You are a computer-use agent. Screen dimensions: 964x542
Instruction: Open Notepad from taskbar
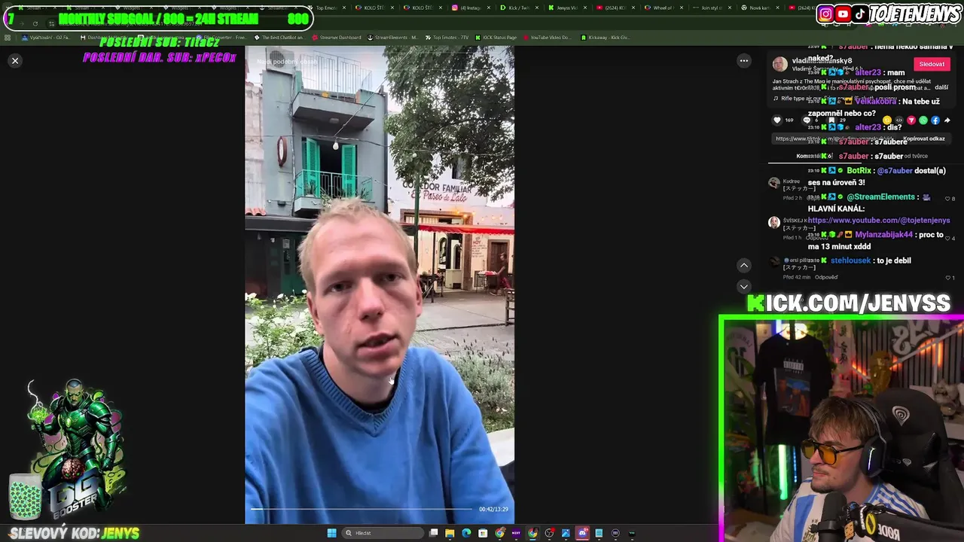point(599,533)
